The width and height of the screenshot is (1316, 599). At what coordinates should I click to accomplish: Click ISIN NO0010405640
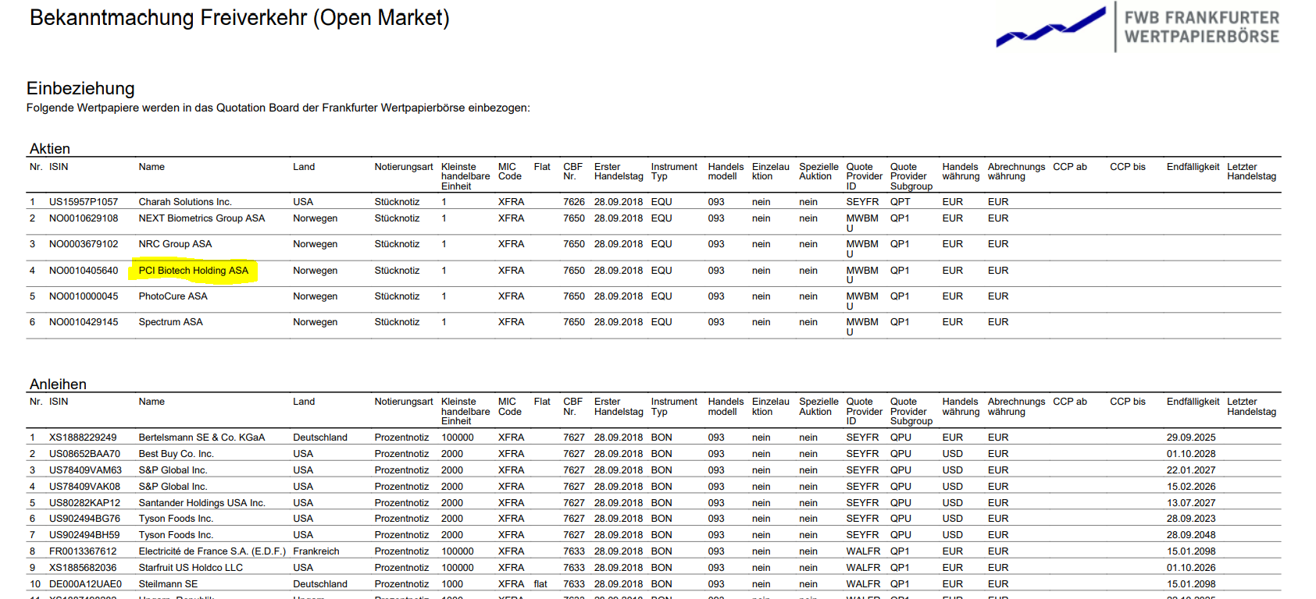(84, 271)
